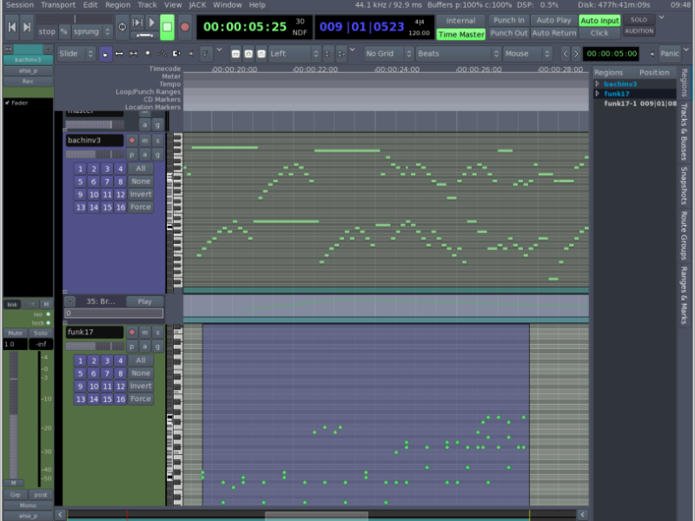
Task: Toggle Auto Input off
Action: click(599, 20)
